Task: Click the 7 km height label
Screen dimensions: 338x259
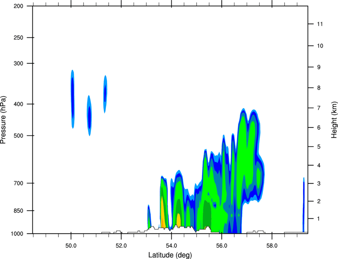Action: (319, 108)
